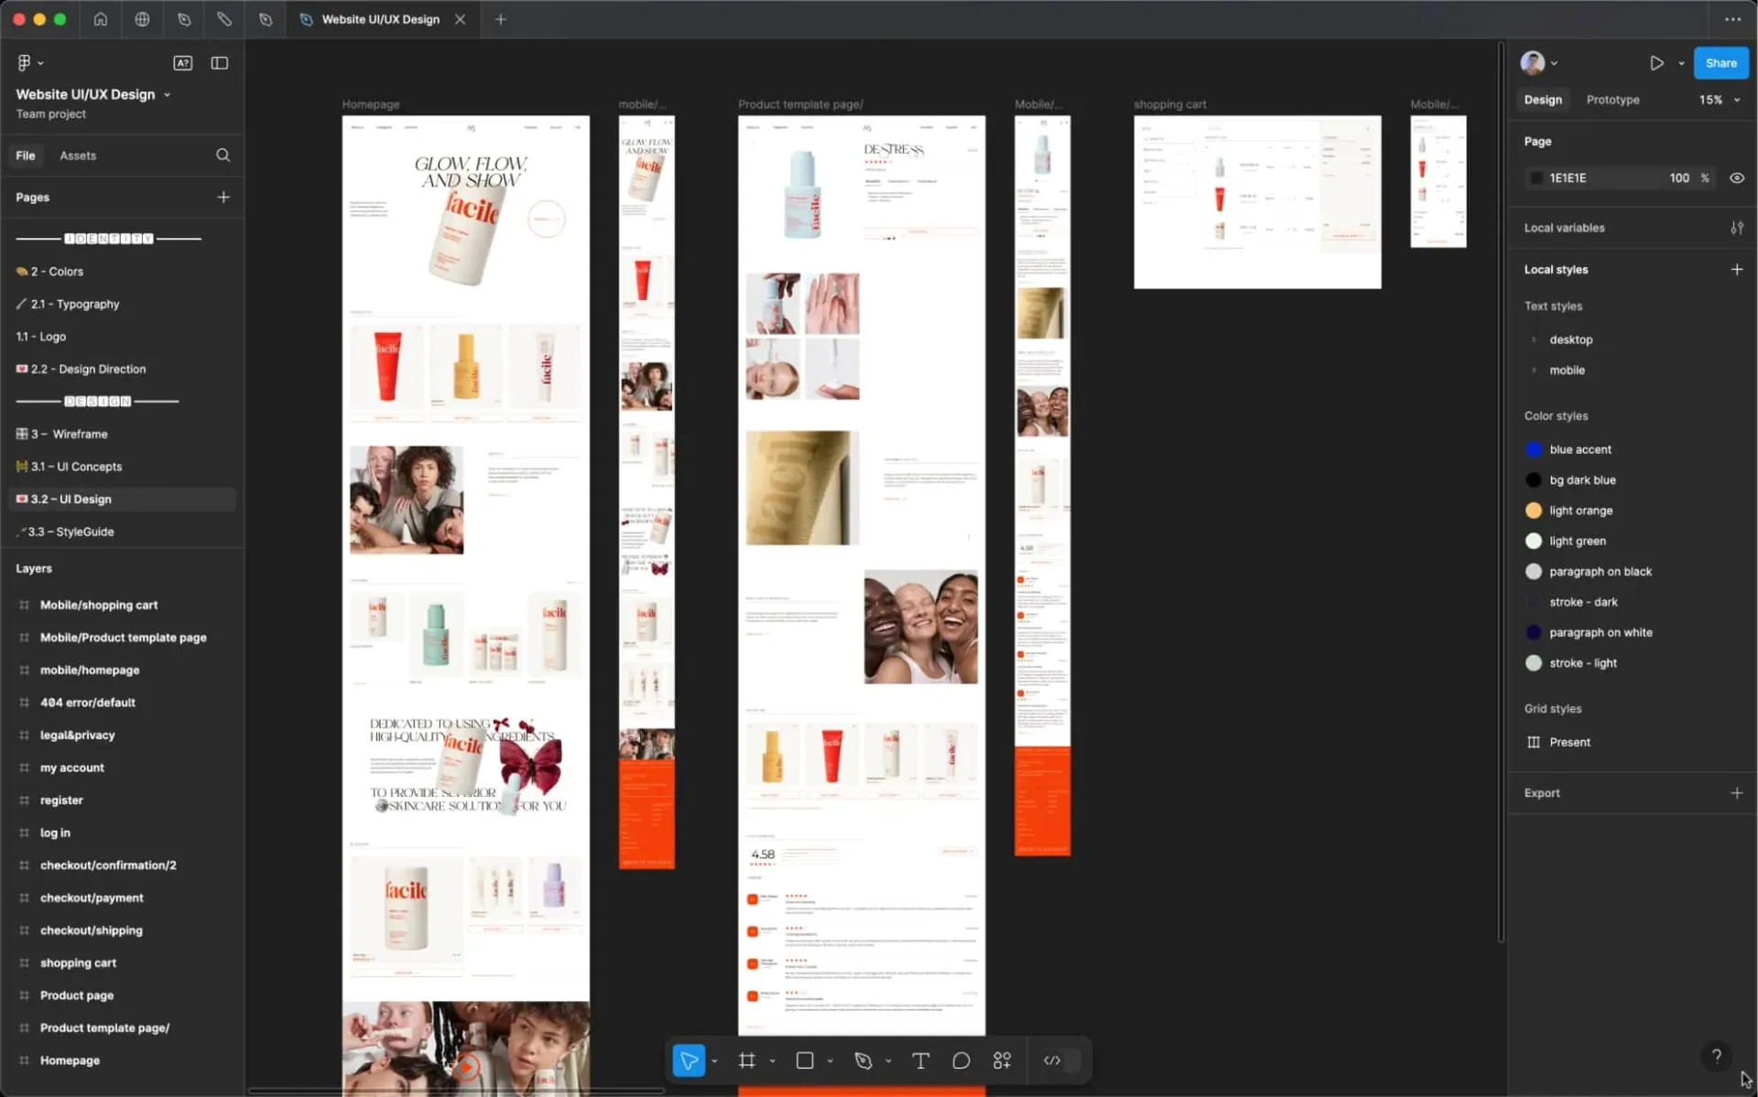Toggle page background color visibility
1758x1097 pixels.
point(1737,178)
